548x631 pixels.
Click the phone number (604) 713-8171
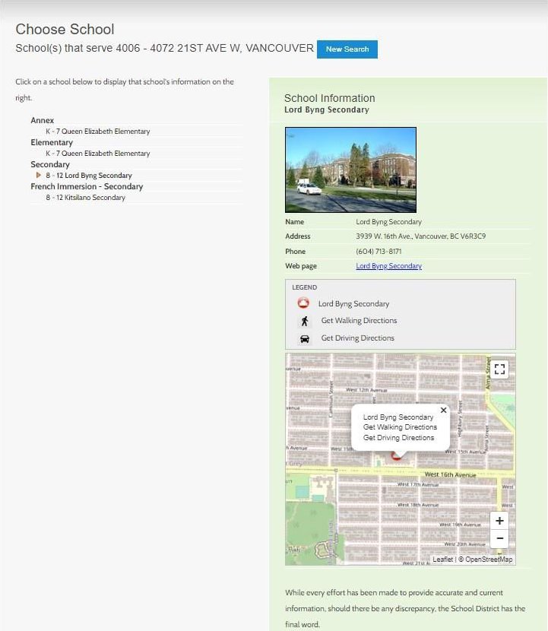click(379, 251)
